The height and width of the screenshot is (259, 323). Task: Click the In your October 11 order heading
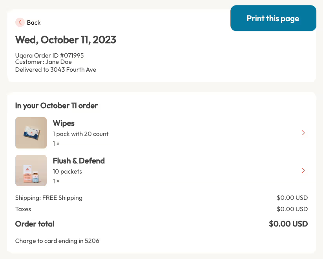pyautogui.click(x=57, y=106)
